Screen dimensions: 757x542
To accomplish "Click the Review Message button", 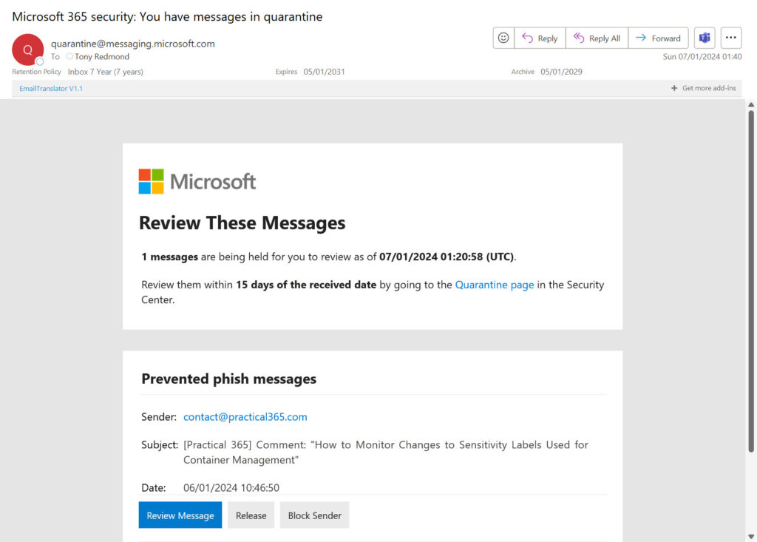I will (x=180, y=515).
